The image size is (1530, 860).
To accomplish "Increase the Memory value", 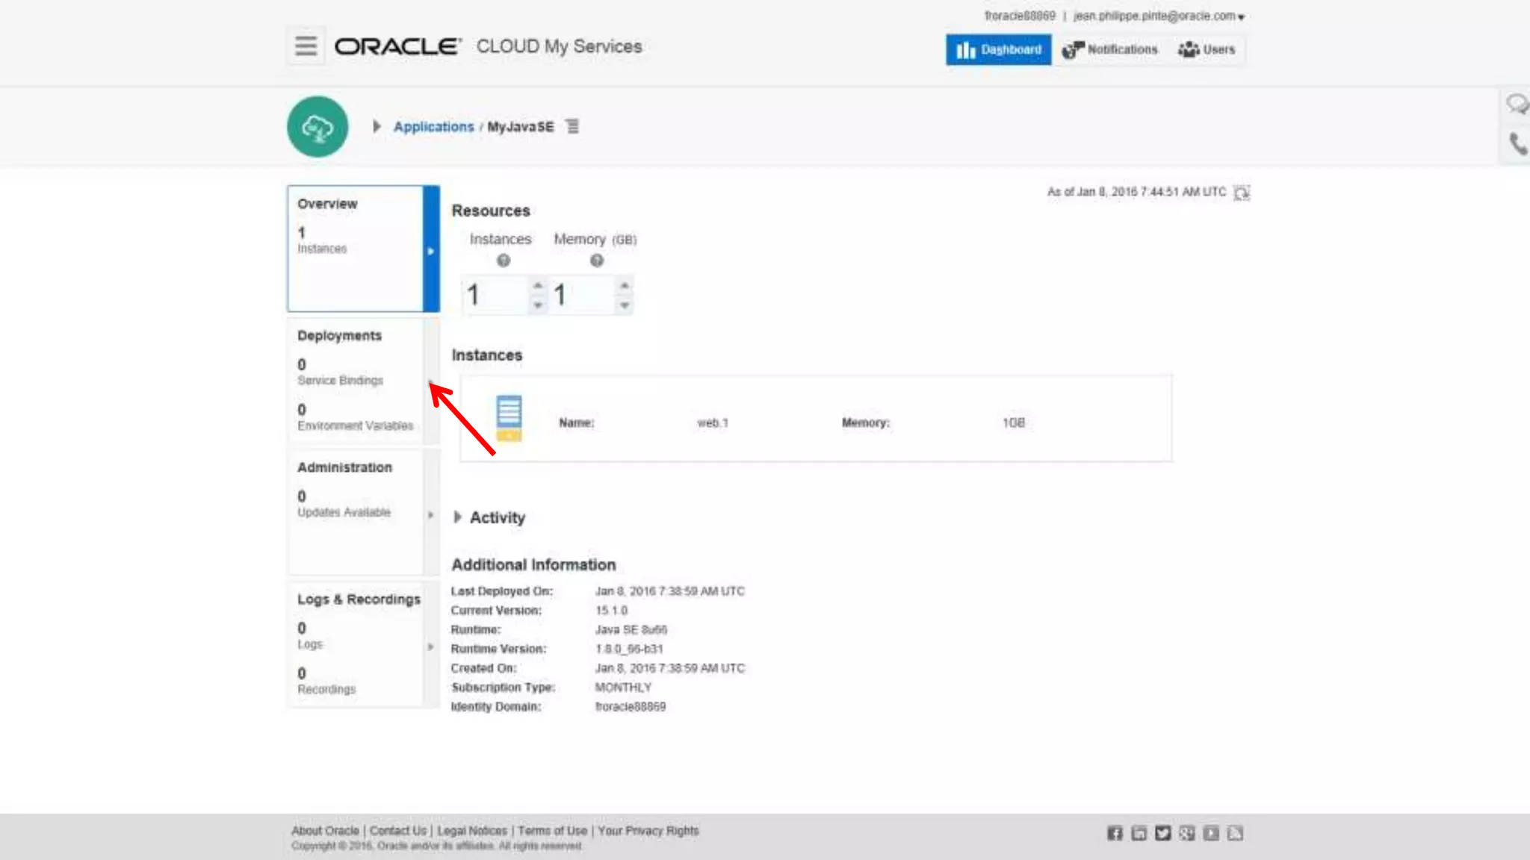I will tap(625, 286).
